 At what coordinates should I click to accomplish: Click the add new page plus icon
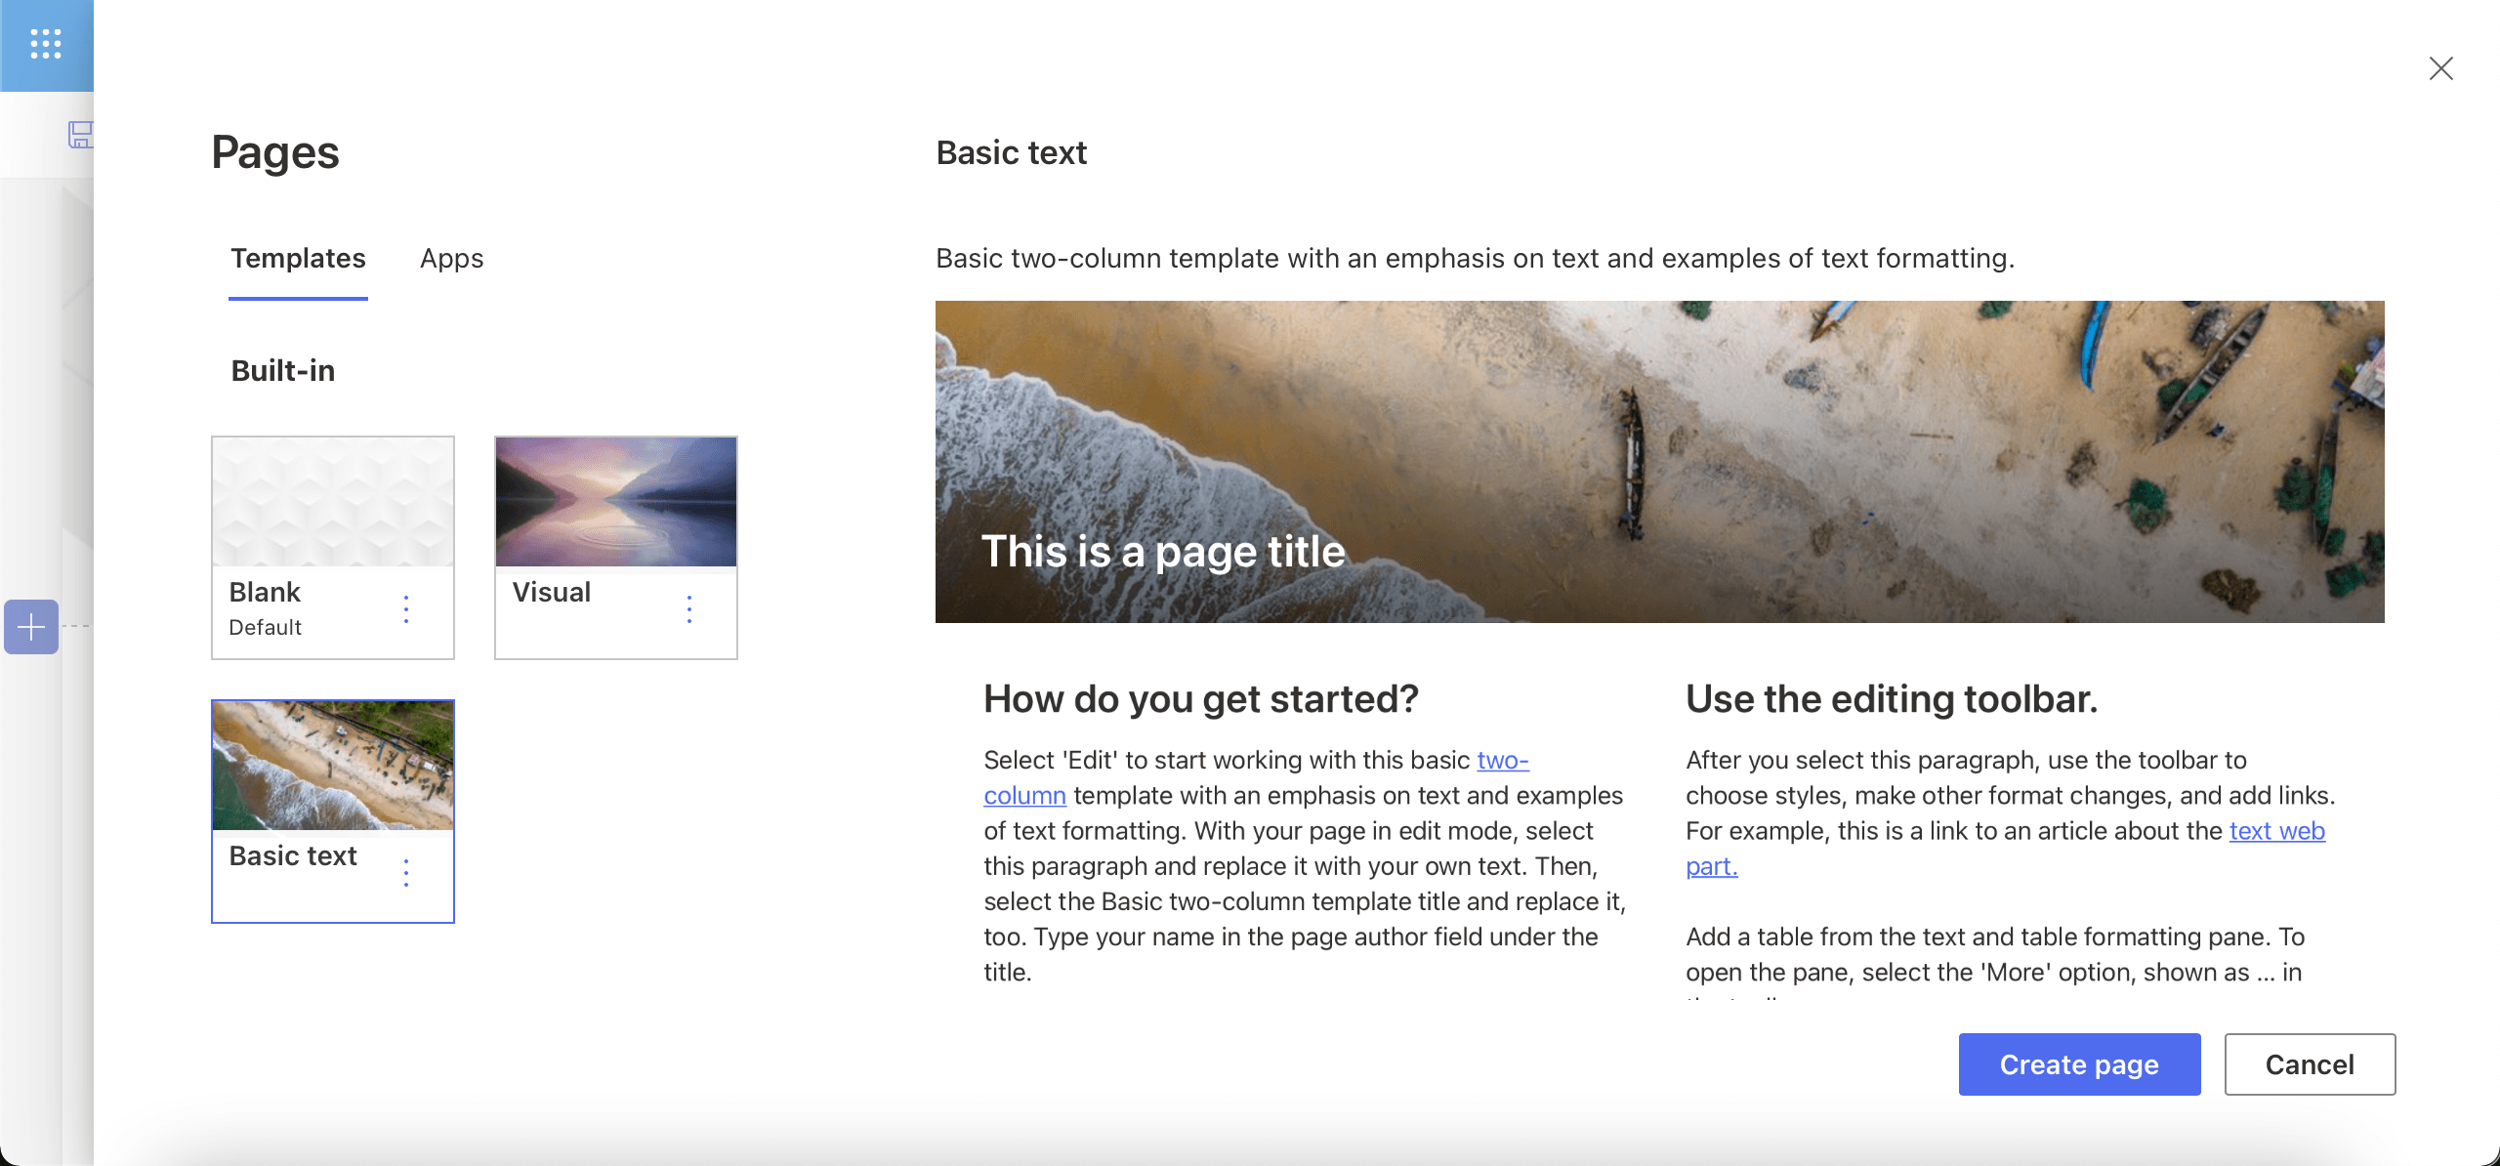(x=32, y=624)
